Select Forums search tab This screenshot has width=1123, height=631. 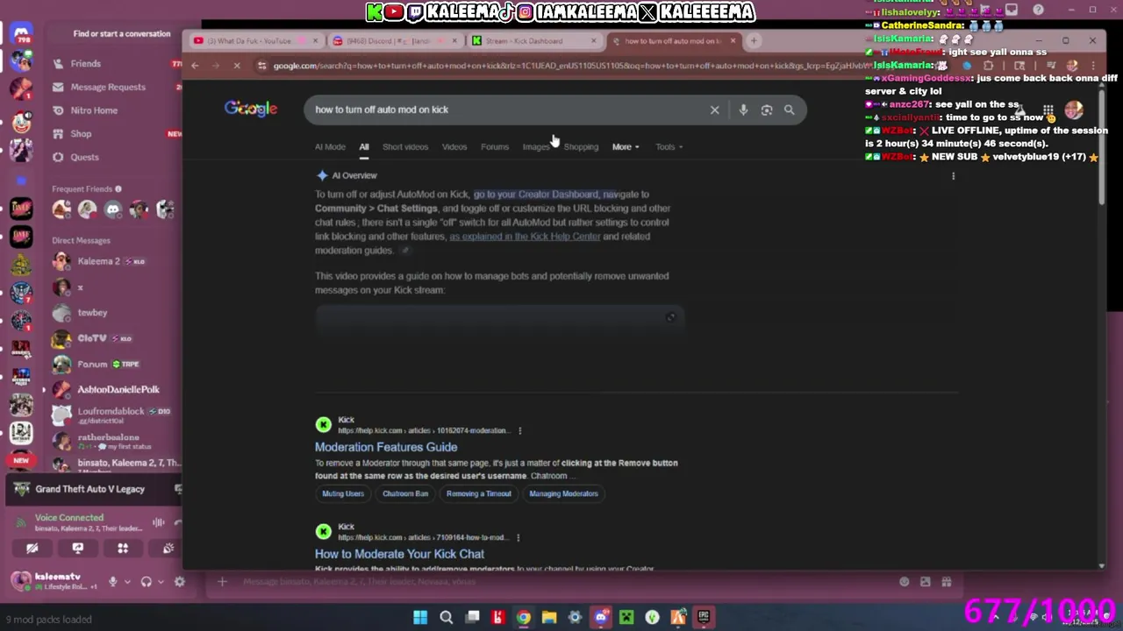[495, 146]
